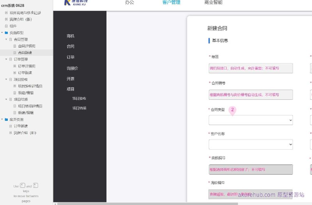Open 新建/编辑 under 项目结项

pos(26,113)
